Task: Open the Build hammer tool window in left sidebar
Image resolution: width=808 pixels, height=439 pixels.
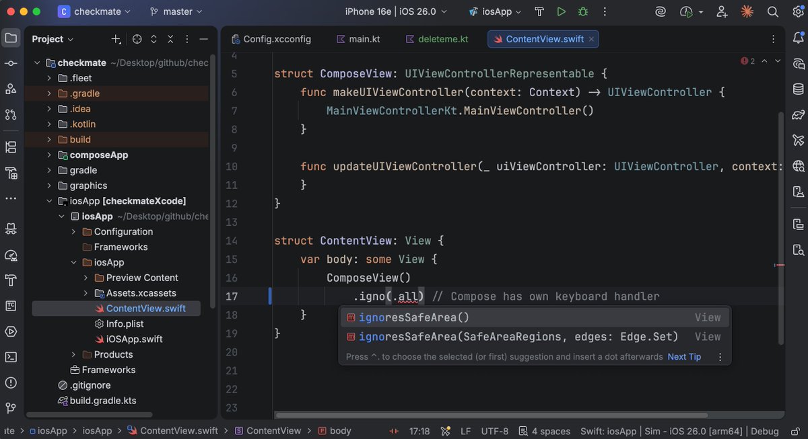Action: pyautogui.click(x=11, y=280)
